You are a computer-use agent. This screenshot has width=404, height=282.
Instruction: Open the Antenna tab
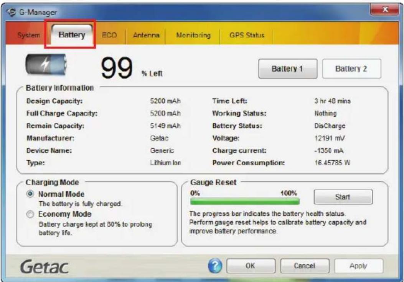click(x=146, y=35)
